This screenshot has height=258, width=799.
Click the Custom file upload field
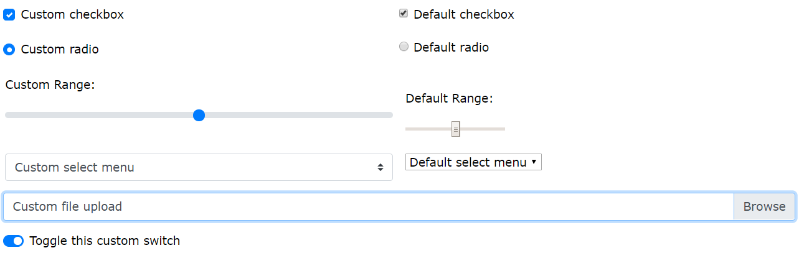click(x=367, y=206)
